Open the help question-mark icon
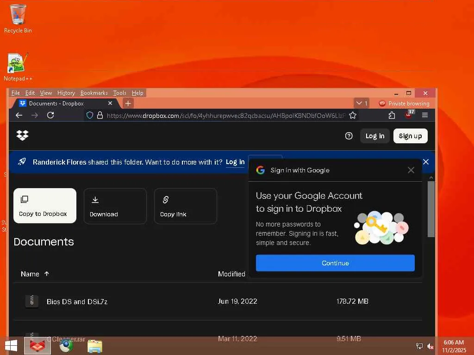Screen dimensions: 474x355 [x=349, y=136]
